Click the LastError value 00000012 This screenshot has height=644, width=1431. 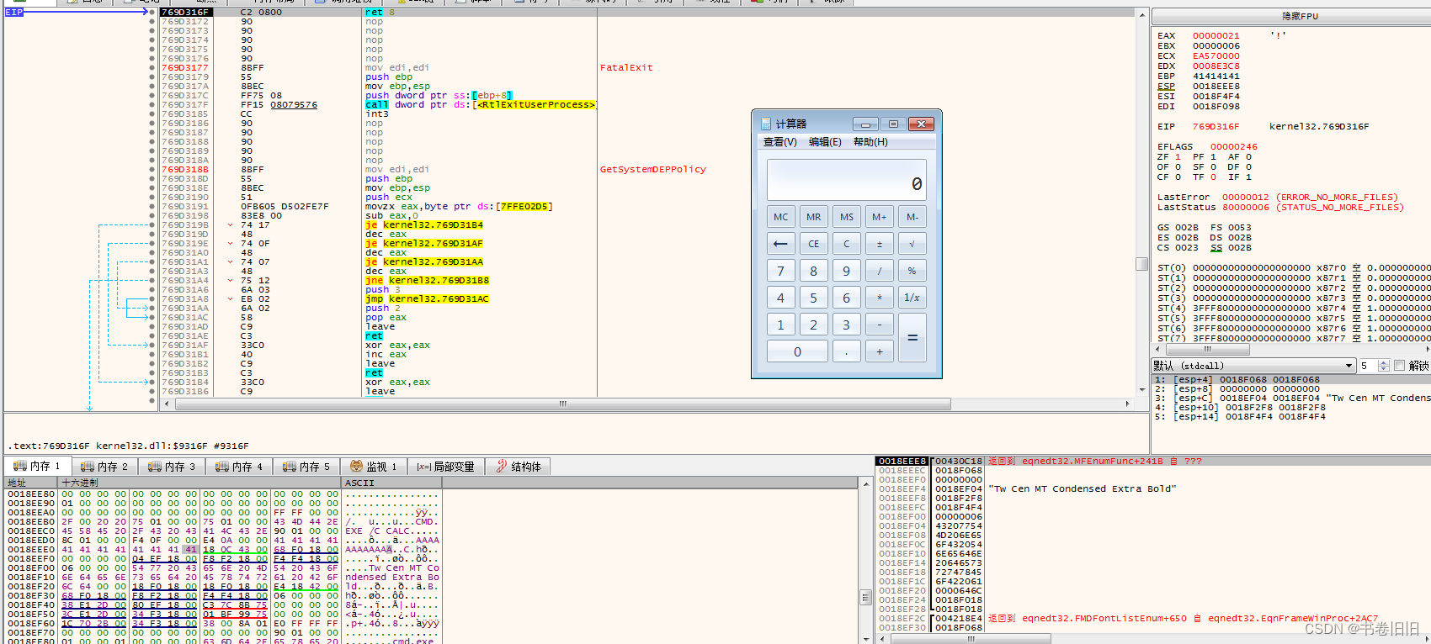point(1246,197)
